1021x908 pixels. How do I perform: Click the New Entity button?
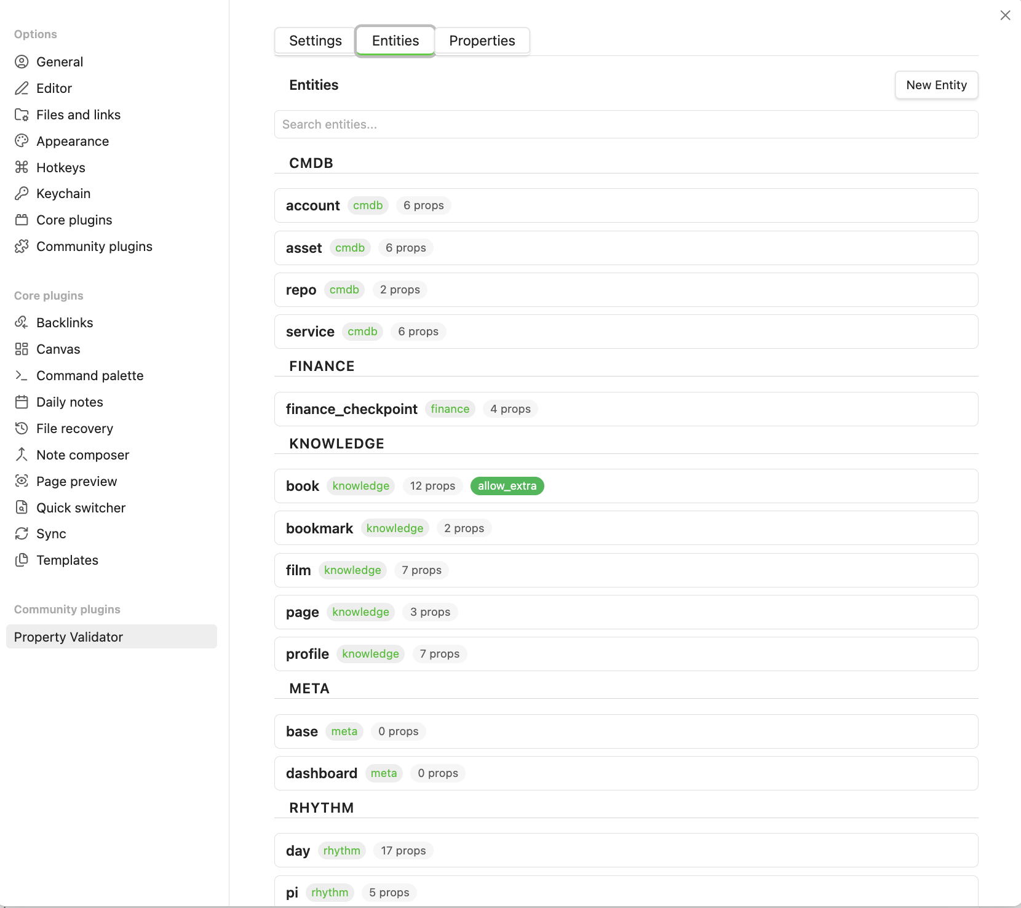[x=936, y=85]
